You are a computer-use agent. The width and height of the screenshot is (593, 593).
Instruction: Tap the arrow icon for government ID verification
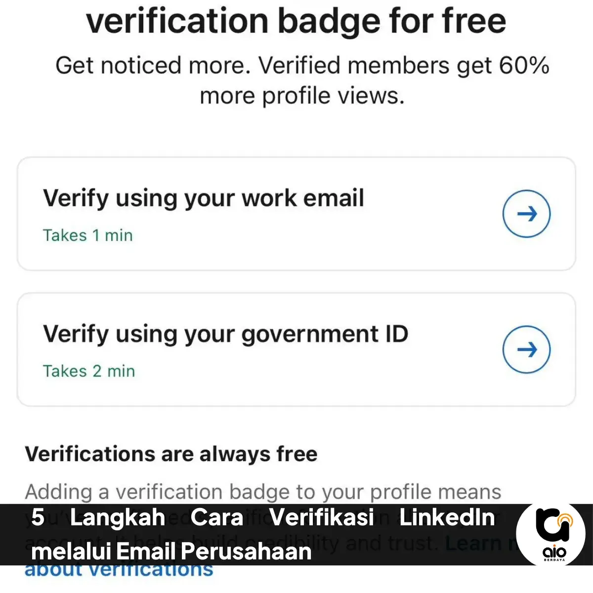526,350
